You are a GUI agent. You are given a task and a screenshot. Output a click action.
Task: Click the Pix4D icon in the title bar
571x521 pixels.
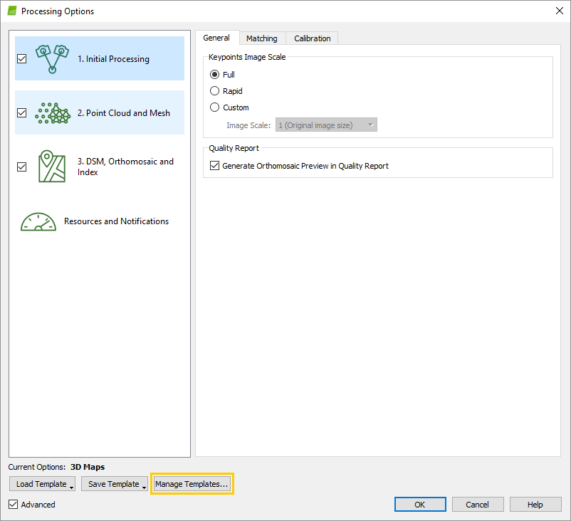click(x=11, y=11)
